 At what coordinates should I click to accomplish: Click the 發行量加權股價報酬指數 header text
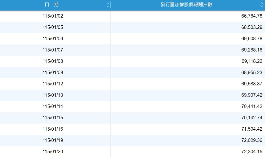point(186,5)
